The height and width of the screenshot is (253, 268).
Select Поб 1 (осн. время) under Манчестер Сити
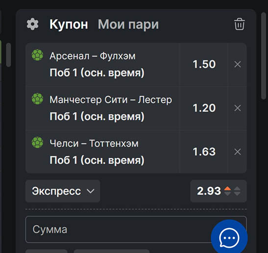(97, 116)
